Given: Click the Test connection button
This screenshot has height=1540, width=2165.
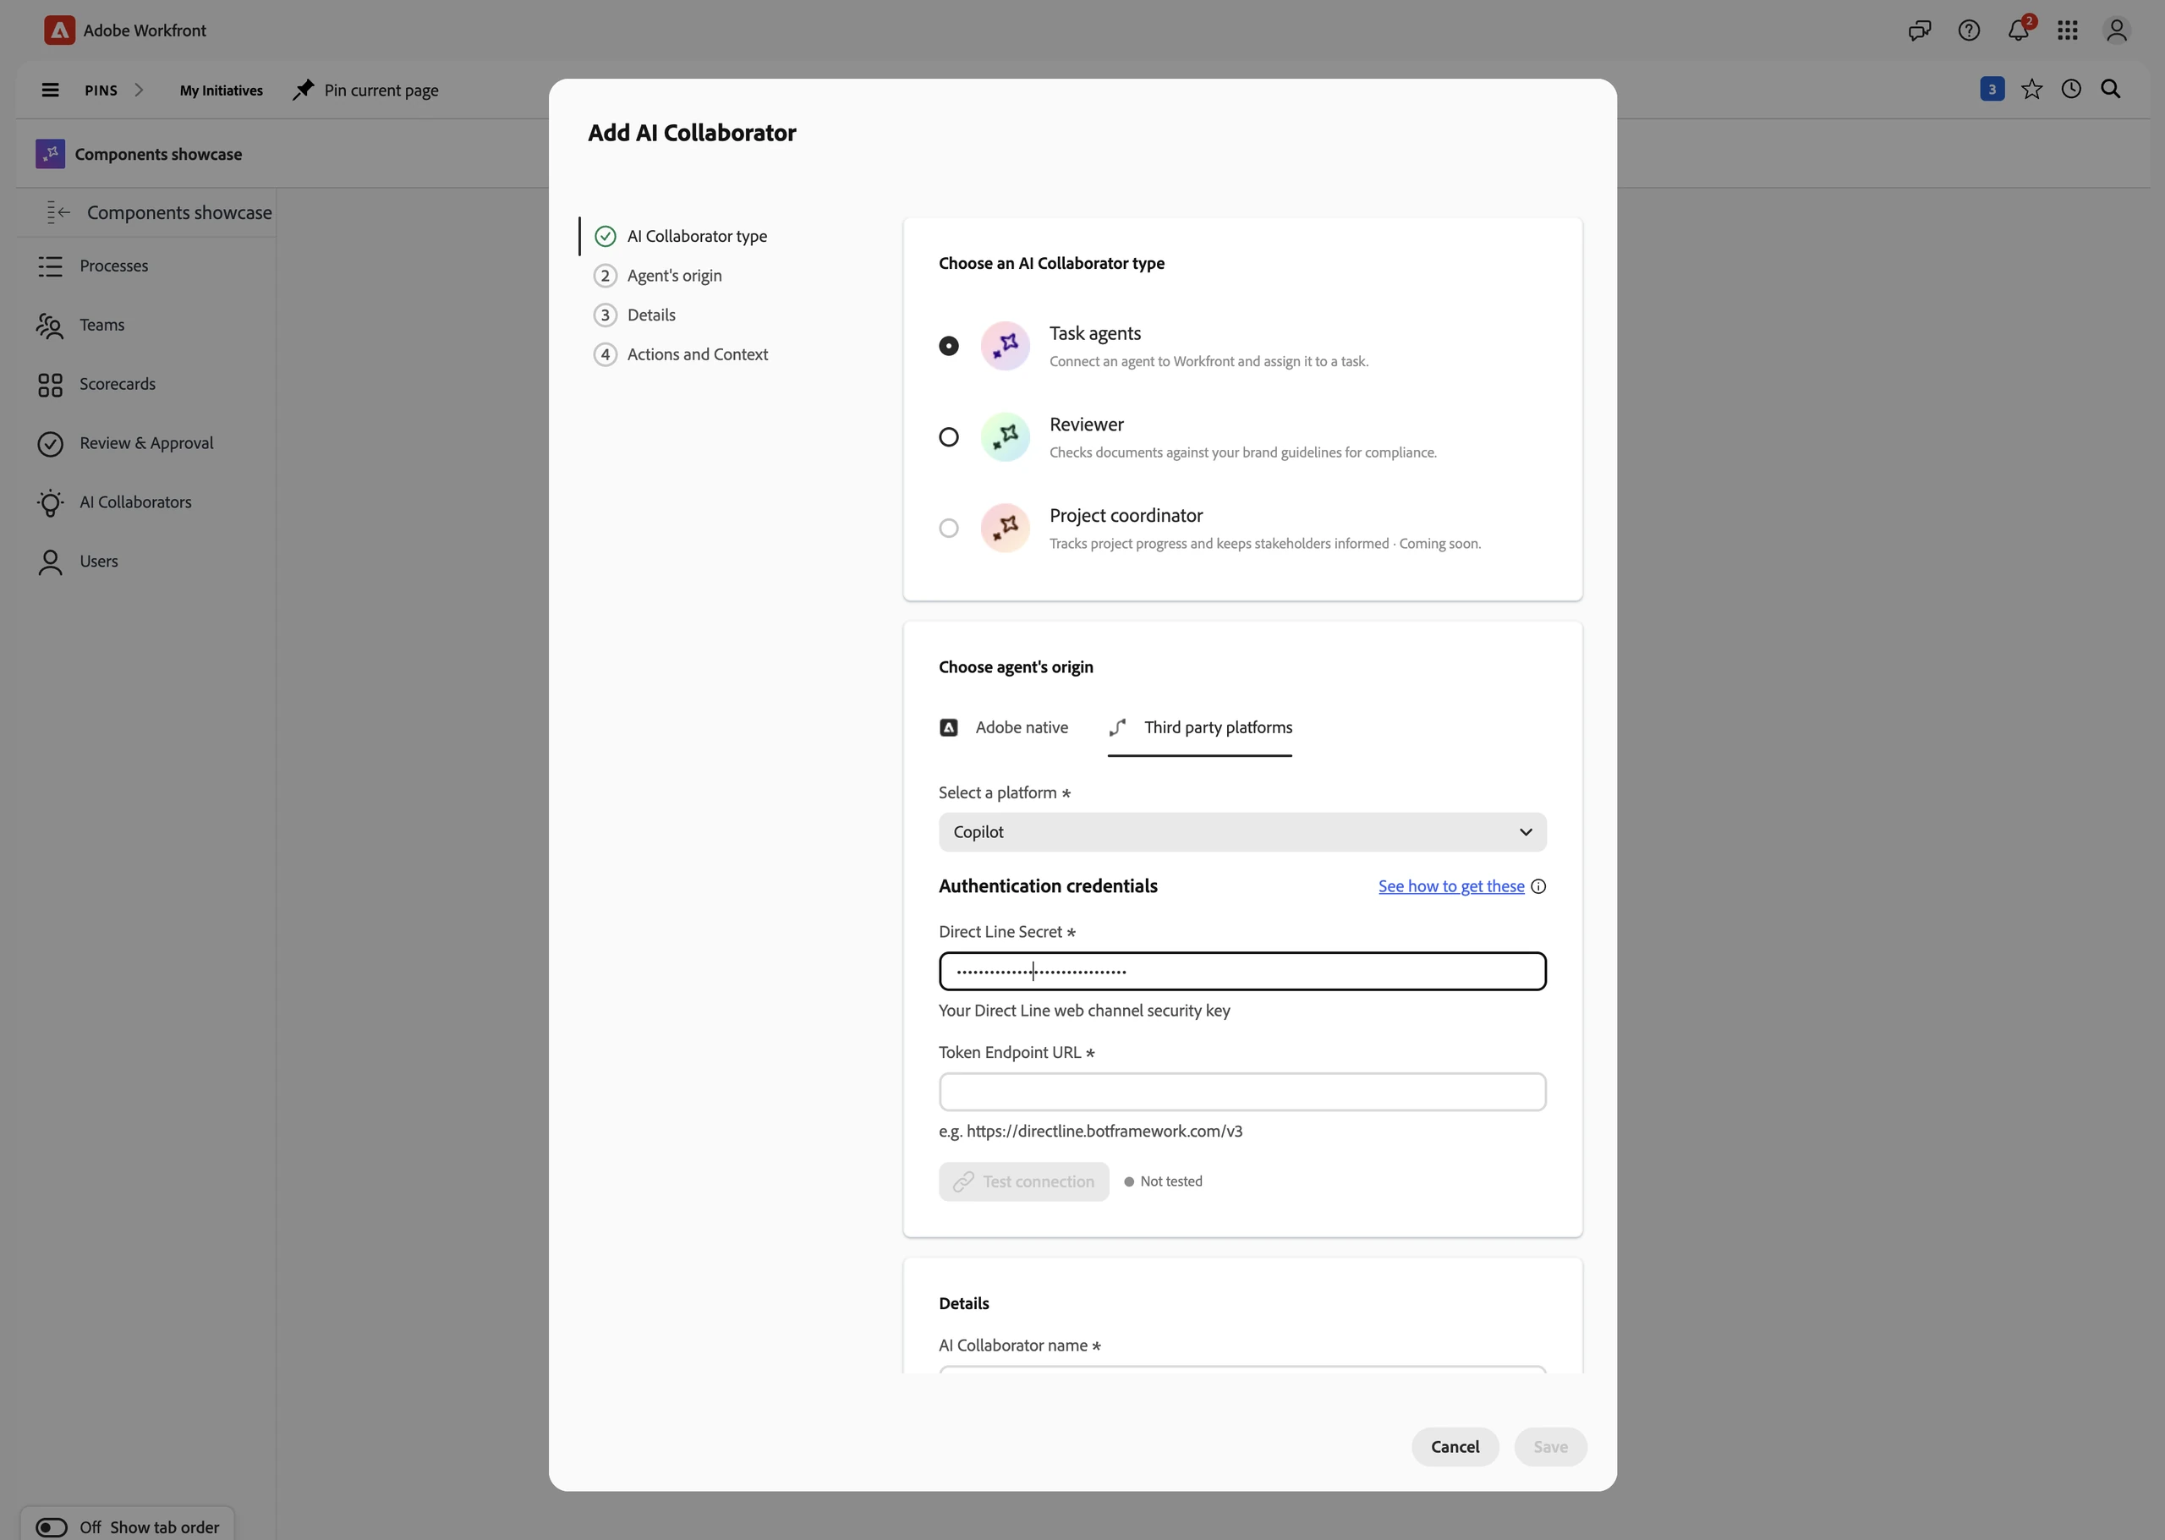Looking at the screenshot, I should point(1024,1181).
